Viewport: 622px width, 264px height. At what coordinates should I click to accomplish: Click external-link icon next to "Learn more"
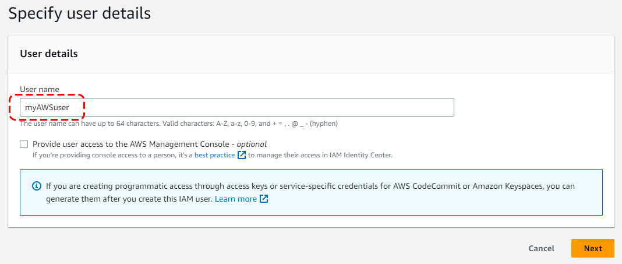pyautogui.click(x=264, y=199)
